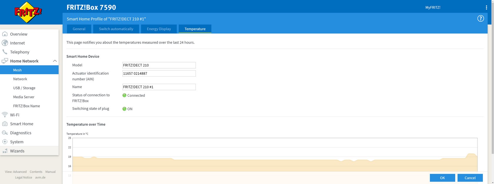Click the green Connected status indicator

[x=124, y=95]
